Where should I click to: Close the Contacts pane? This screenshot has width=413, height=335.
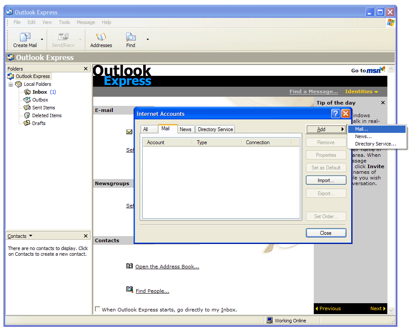pyautogui.click(x=86, y=236)
